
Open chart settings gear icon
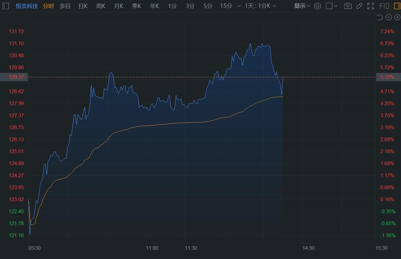[x=317, y=6]
